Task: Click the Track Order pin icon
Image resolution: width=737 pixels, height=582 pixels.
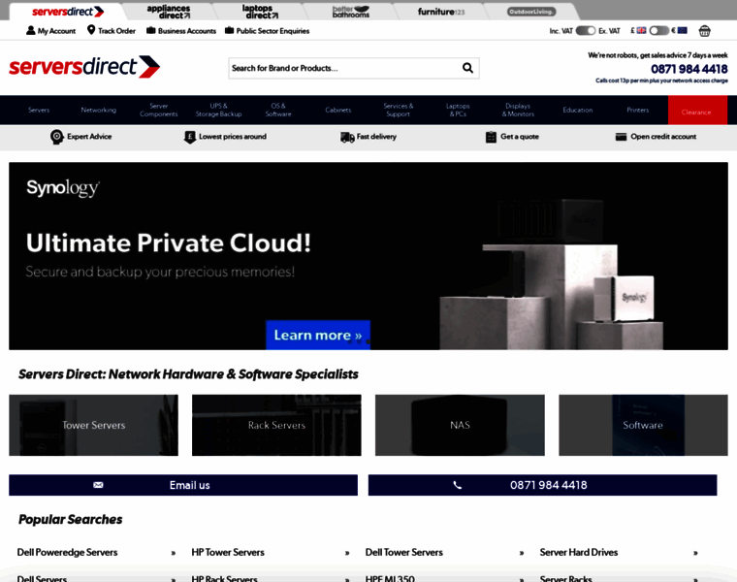Action: click(x=91, y=30)
